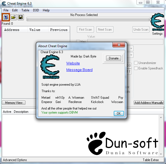Open Table Extras
Image resolution: width=166 pixels, height=164 pixels.
[151, 160]
